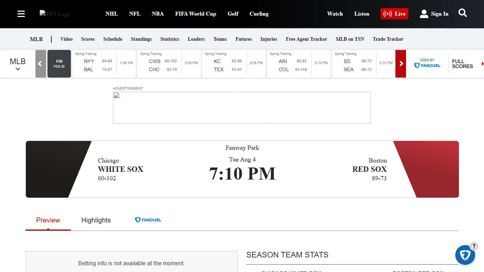This screenshot has height=272, width=484.
Task: Click the Sign In user icon
Action: coord(424,14)
